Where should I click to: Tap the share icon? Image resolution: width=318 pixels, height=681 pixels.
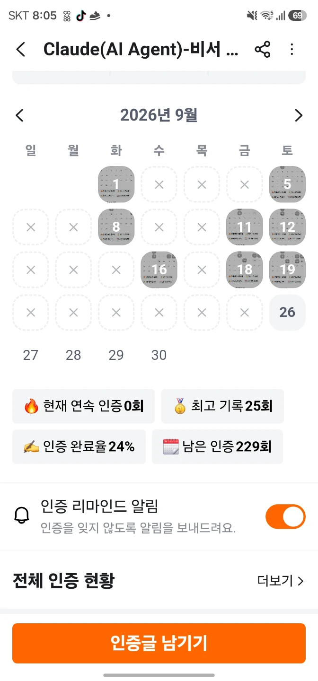[263, 49]
